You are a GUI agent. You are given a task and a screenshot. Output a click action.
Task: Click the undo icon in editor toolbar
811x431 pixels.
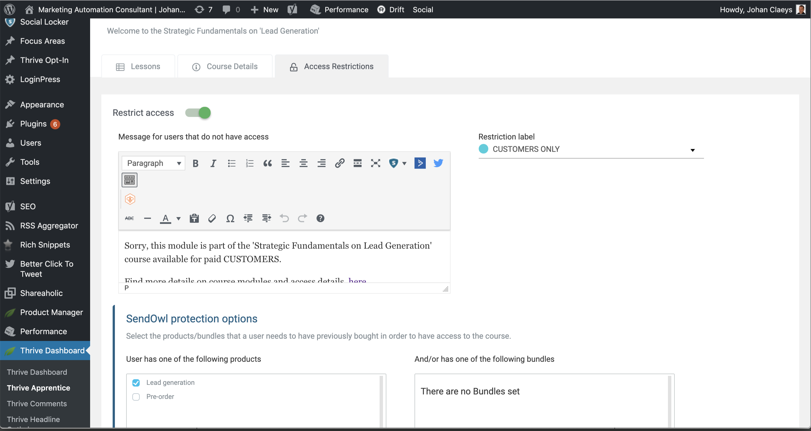coord(284,218)
